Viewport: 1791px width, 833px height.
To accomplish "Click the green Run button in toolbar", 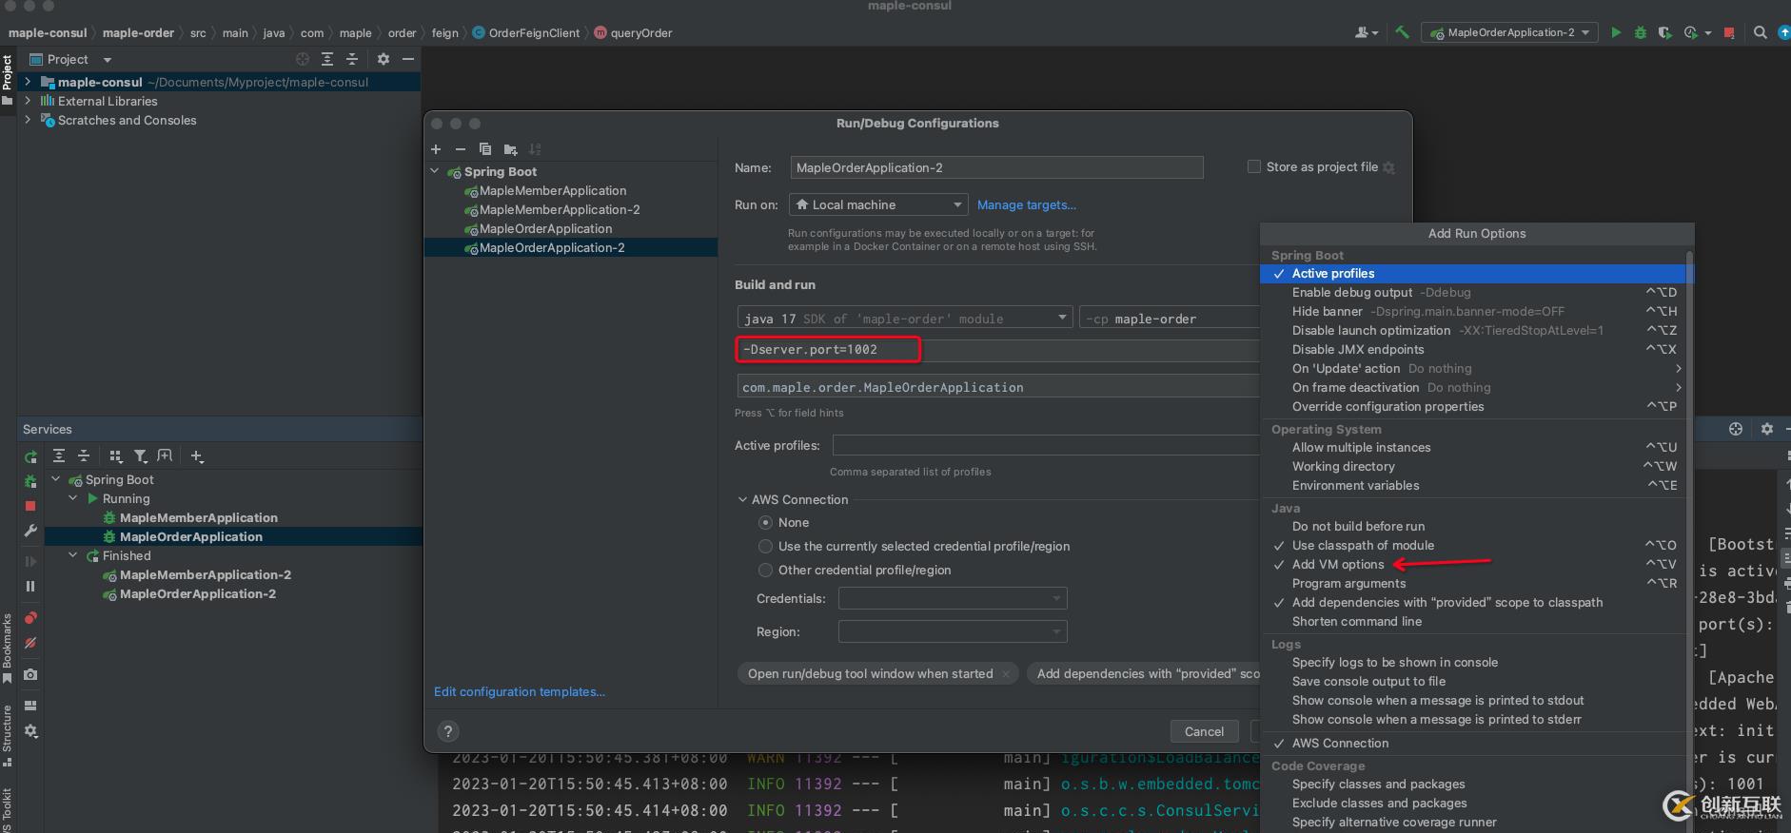I will coord(1615,32).
